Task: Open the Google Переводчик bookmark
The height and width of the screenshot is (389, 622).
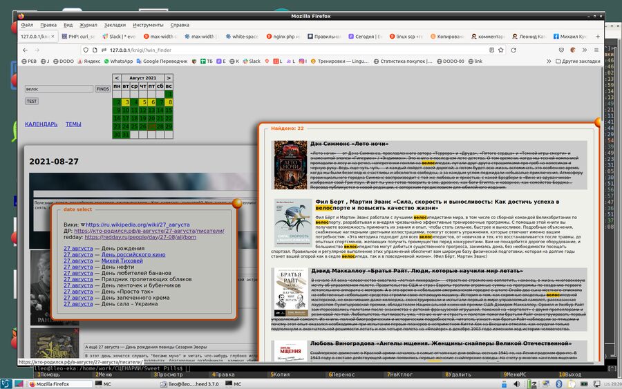Action: (162, 61)
